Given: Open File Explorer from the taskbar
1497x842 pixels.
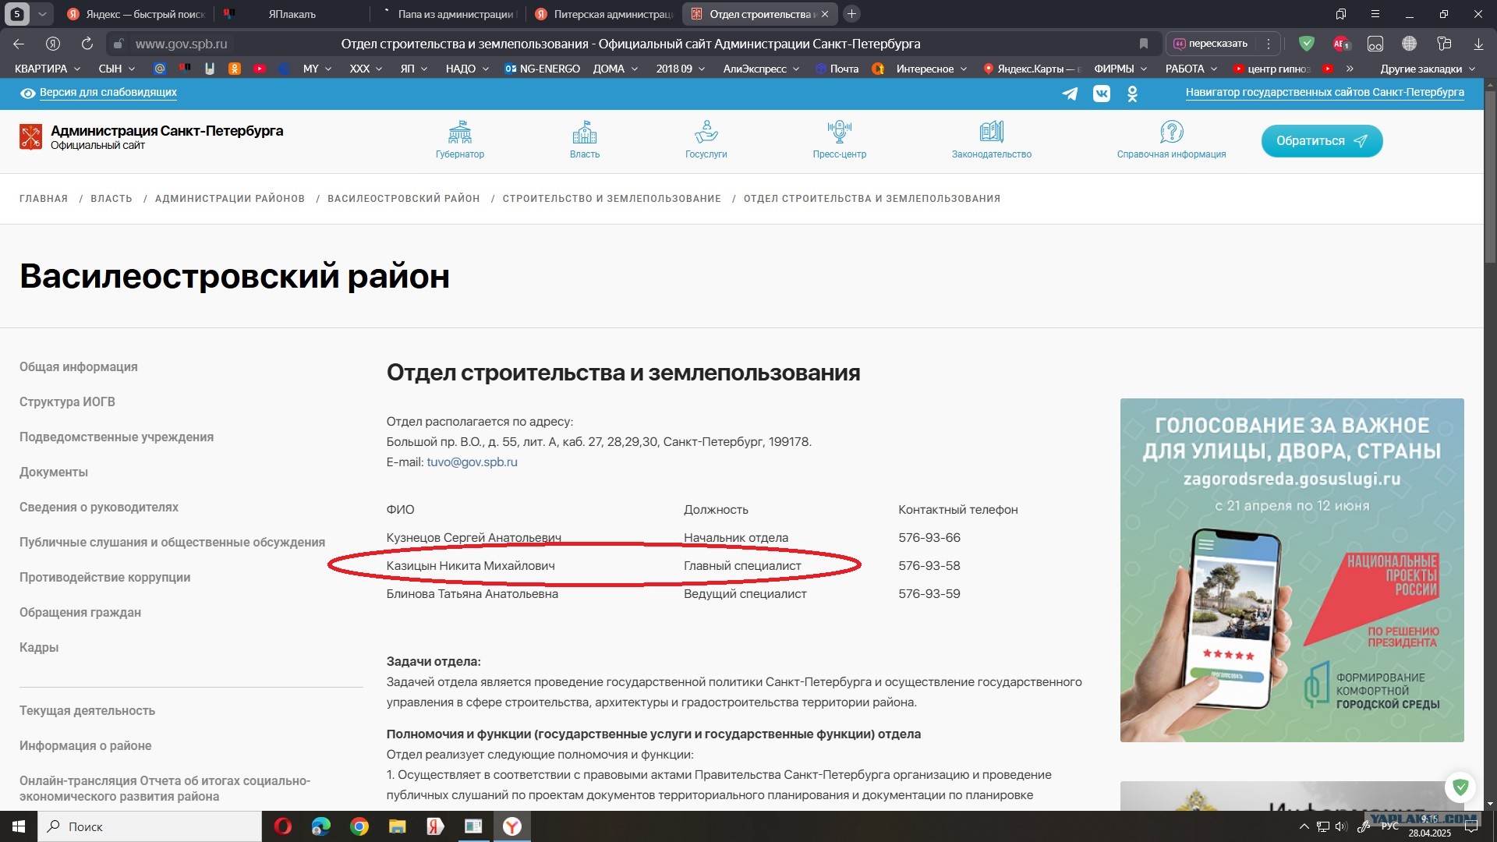Looking at the screenshot, I should [398, 826].
